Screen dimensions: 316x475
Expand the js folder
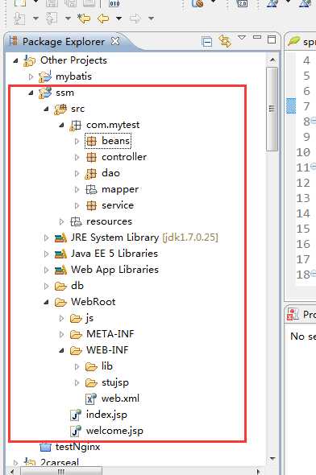tap(61, 318)
